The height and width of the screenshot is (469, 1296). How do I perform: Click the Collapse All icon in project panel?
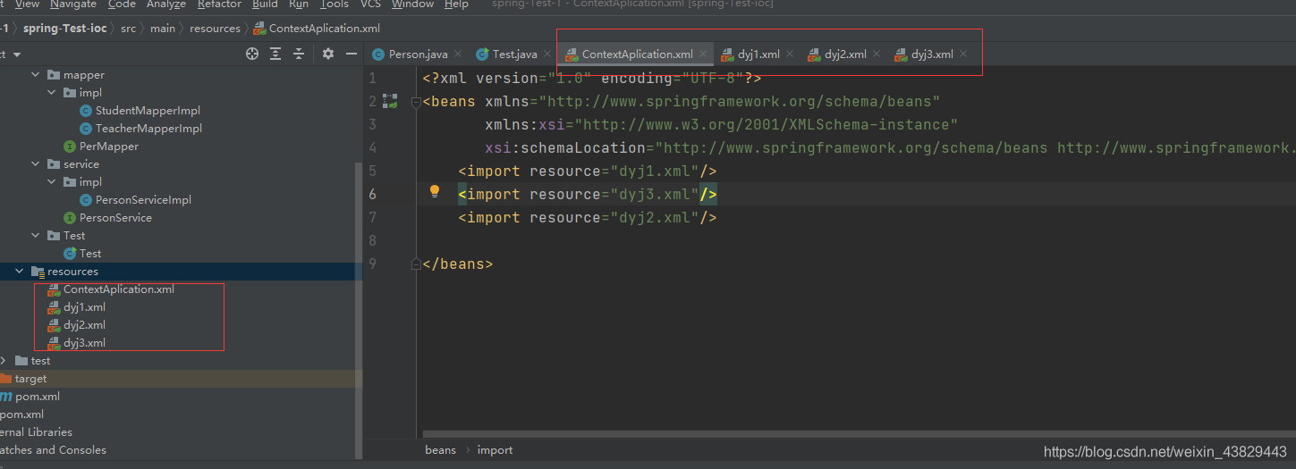coord(299,54)
